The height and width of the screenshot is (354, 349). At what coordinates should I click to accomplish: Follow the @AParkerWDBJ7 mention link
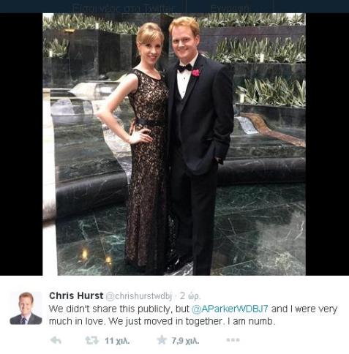coord(230,309)
